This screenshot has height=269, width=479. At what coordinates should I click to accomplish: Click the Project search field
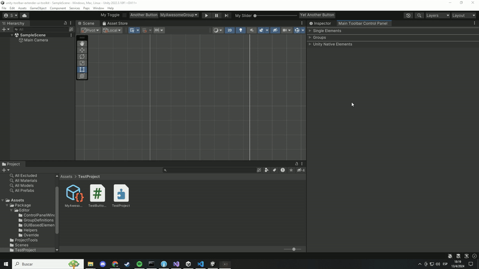tap(209, 170)
